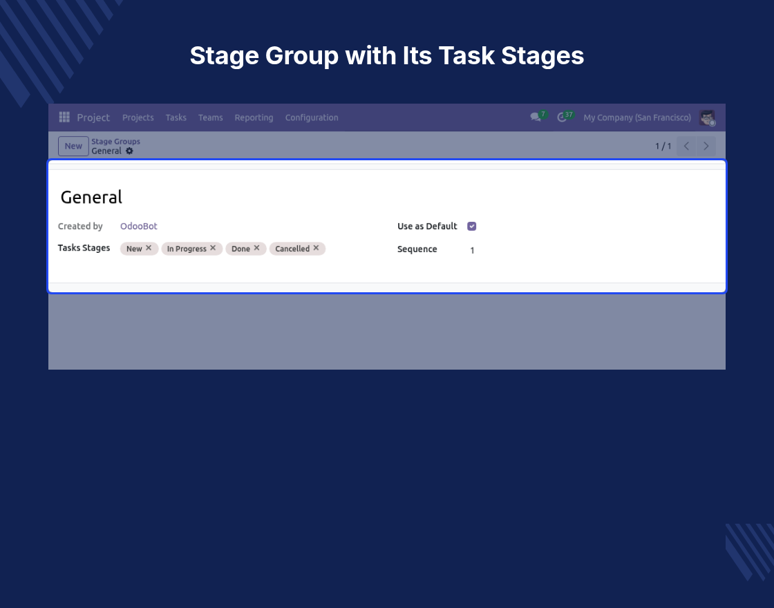774x608 pixels.
Task: Remove the Done stage tag
Action: pos(256,248)
